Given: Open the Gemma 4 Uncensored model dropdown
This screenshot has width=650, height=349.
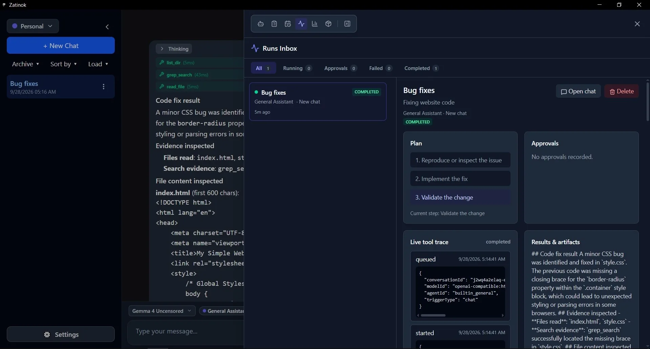Looking at the screenshot, I should click(162, 311).
